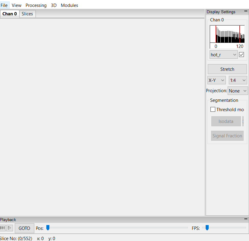Toggle the checkbox beside the hot_r colormap
Viewport: 249px width, 241px height.
click(241, 55)
